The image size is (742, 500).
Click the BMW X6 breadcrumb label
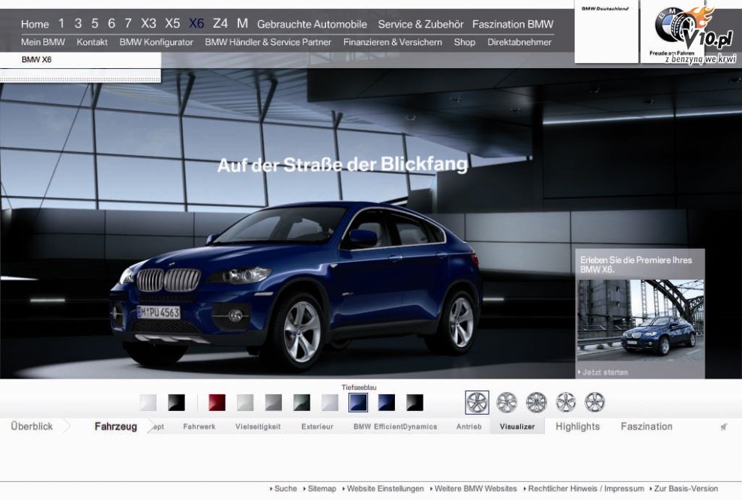pyautogui.click(x=37, y=60)
